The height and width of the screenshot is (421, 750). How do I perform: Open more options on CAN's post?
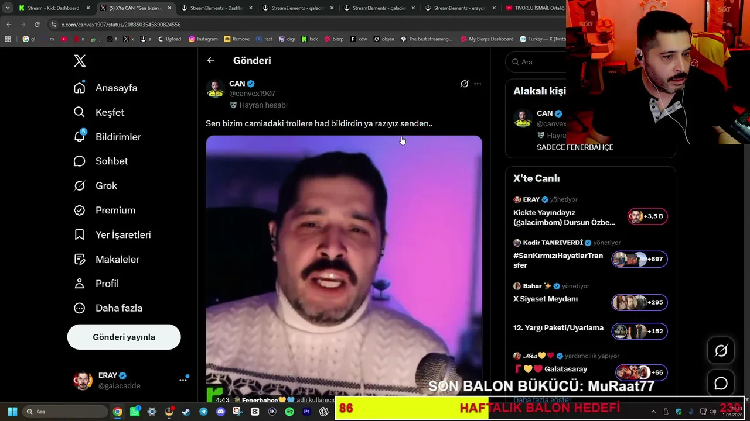(x=478, y=84)
